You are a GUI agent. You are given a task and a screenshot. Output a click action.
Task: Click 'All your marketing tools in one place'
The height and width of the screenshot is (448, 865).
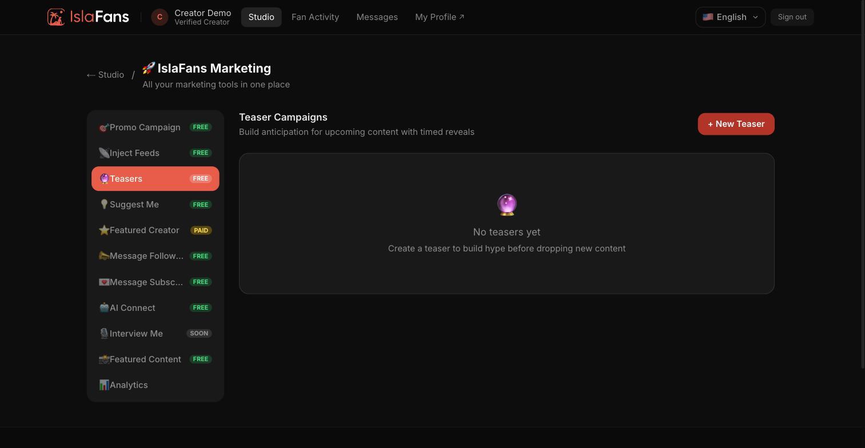pyautogui.click(x=216, y=85)
